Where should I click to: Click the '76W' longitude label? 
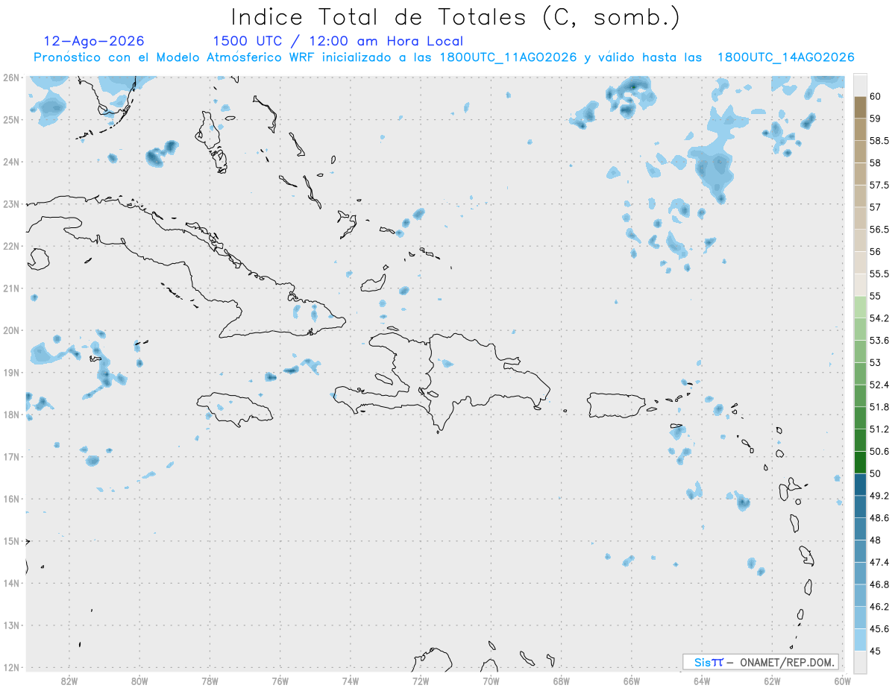(x=280, y=681)
